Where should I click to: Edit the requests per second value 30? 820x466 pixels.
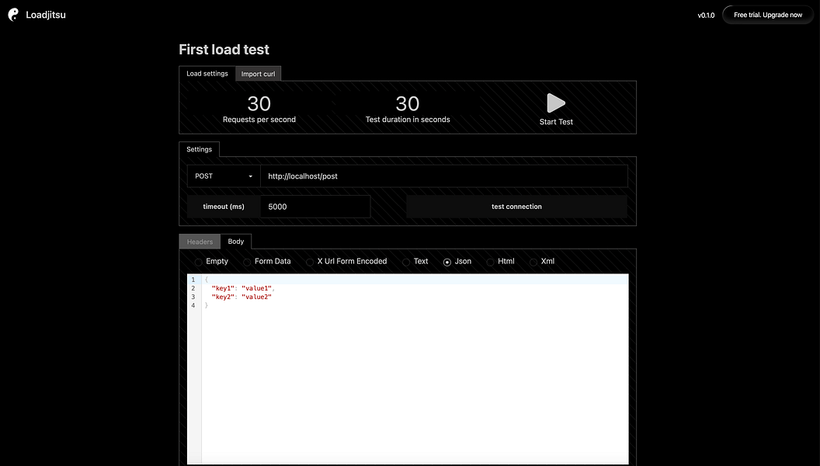(x=259, y=103)
